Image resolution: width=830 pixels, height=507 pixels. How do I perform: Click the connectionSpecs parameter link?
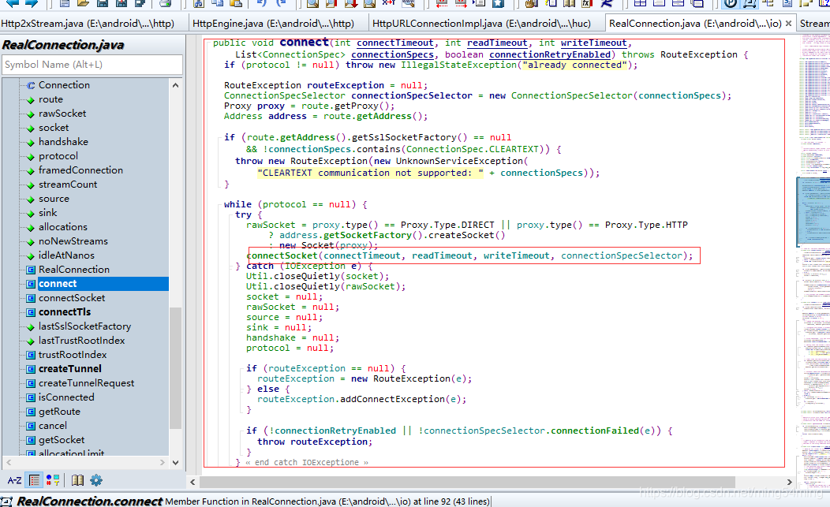392,54
